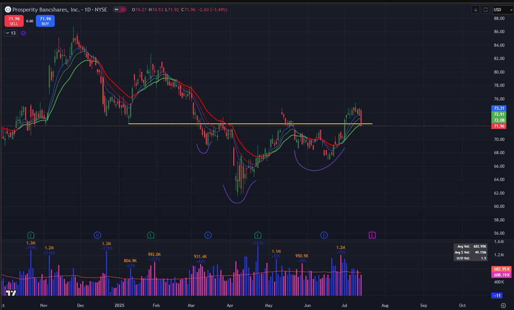Click the 1.3M +135% volume spike label
This screenshot has width=514, height=310.
coord(106,245)
